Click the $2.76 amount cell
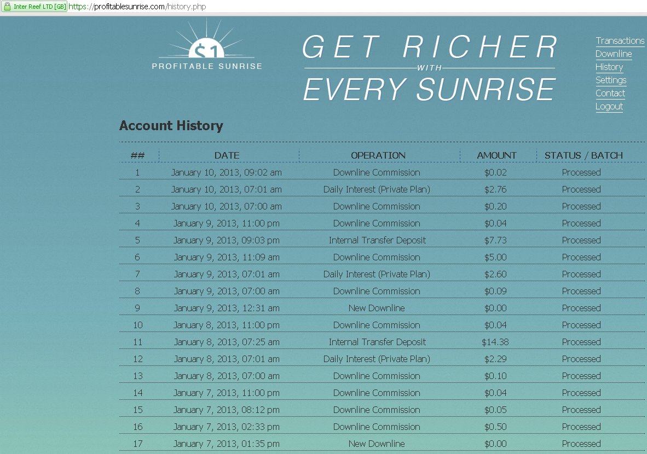This screenshot has height=454, width=647. click(x=495, y=189)
